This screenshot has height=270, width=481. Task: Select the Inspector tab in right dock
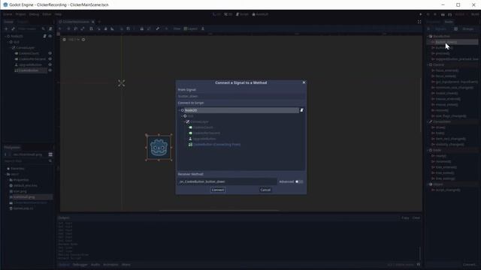click(434, 22)
